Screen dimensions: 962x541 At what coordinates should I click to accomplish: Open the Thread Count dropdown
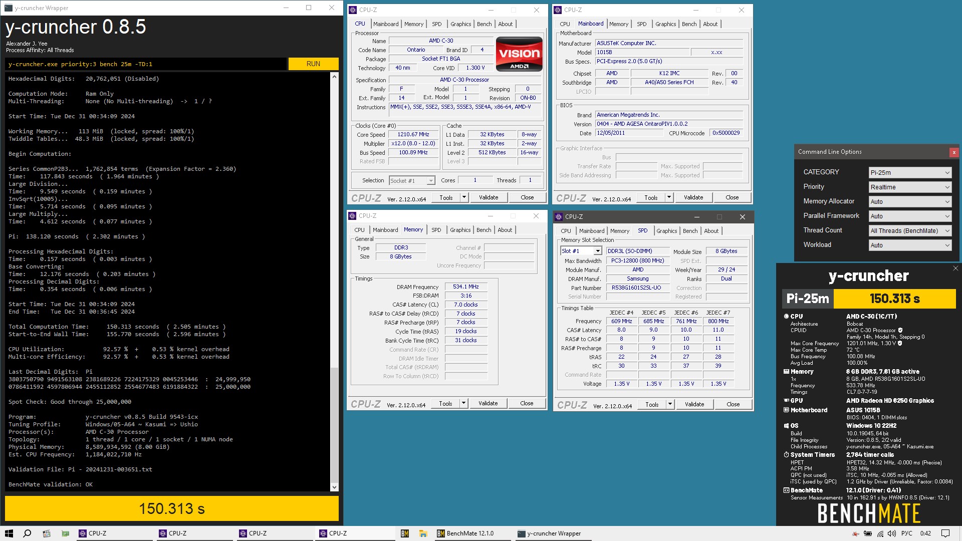[910, 230]
